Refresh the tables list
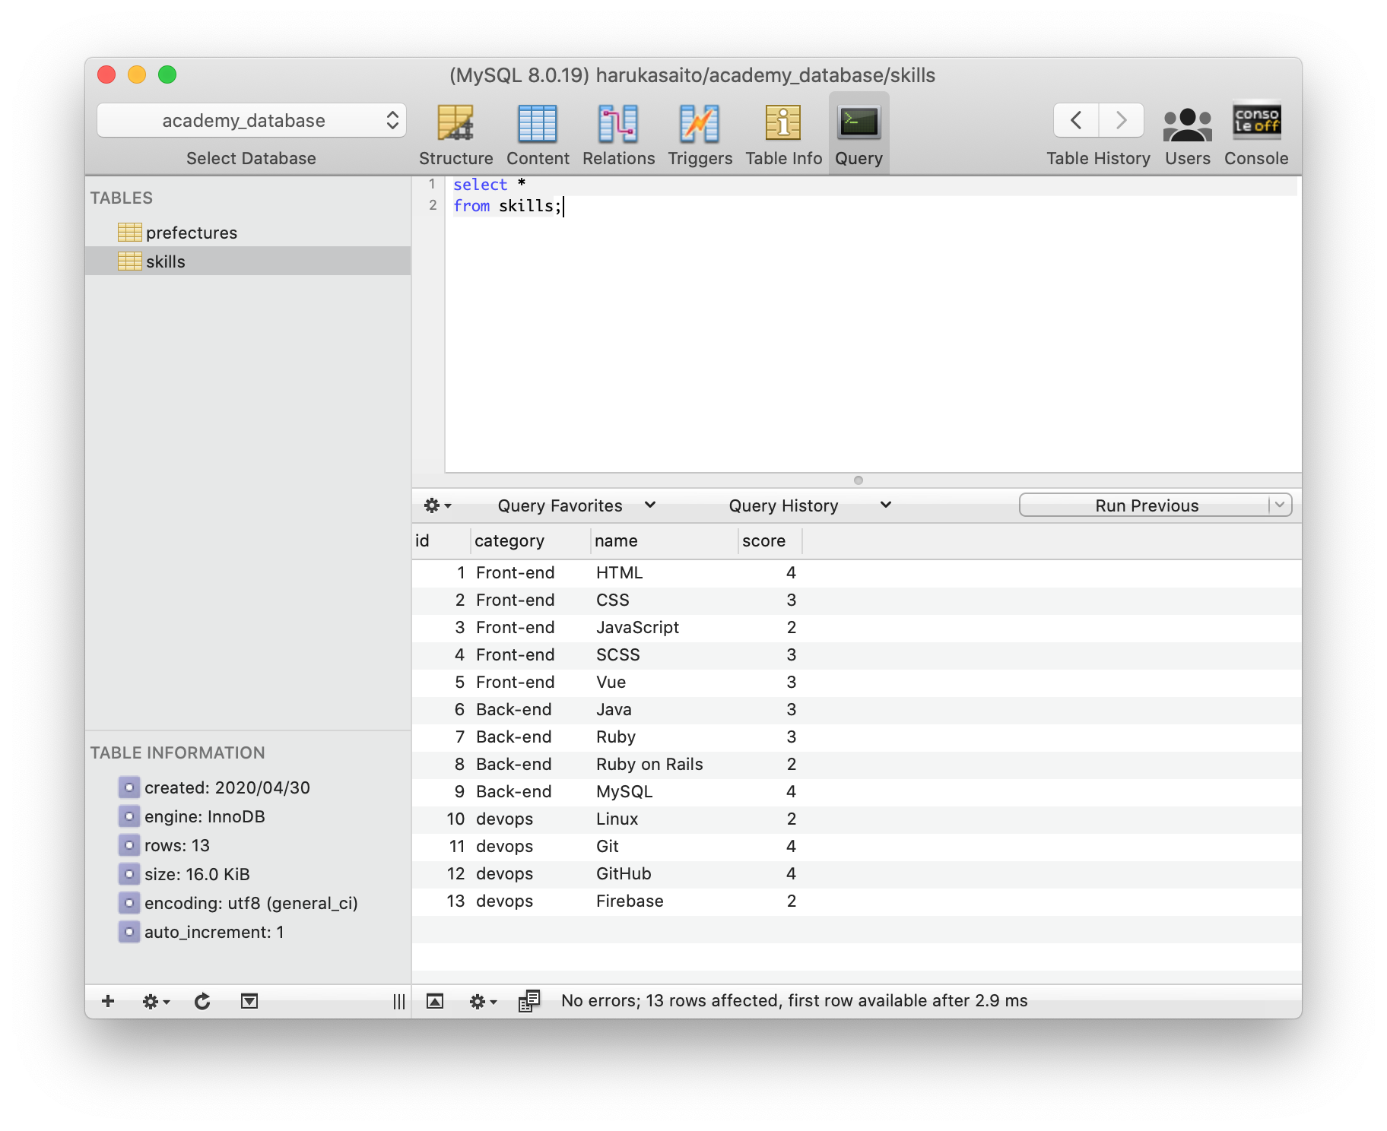The width and height of the screenshot is (1387, 1131). (x=202, y=1001)
